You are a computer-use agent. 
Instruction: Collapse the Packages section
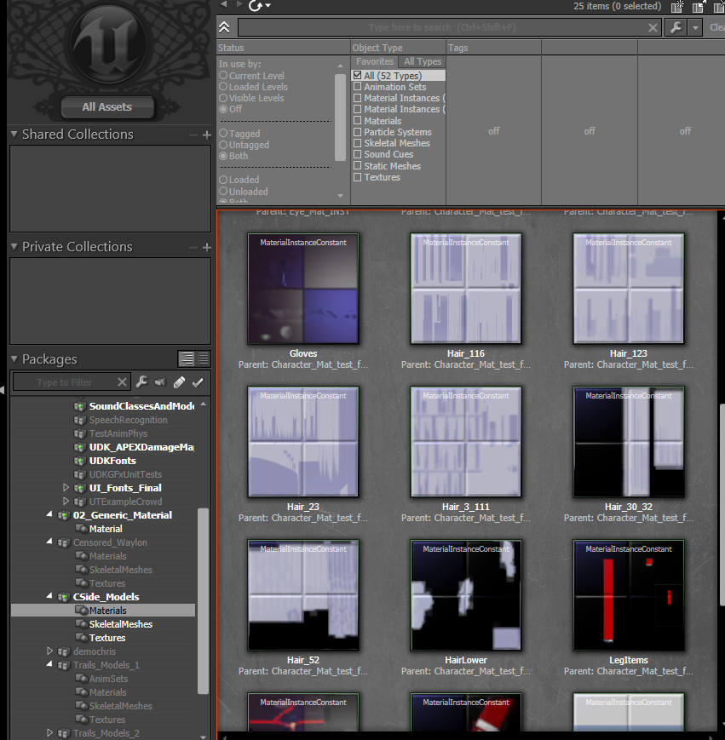tap(14, 359)
